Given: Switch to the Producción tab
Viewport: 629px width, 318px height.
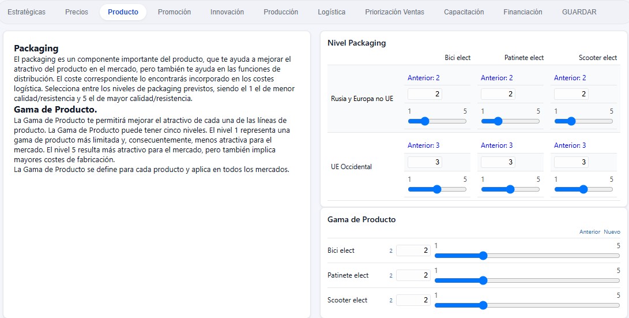Looking at the screenshot, I should click(x=281, y=12).
